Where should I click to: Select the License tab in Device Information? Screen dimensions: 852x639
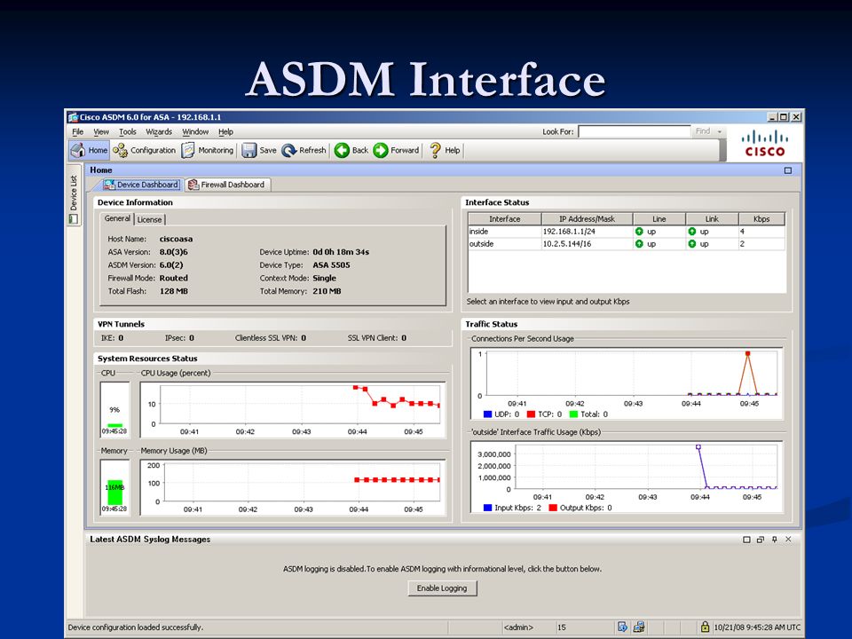149,219
